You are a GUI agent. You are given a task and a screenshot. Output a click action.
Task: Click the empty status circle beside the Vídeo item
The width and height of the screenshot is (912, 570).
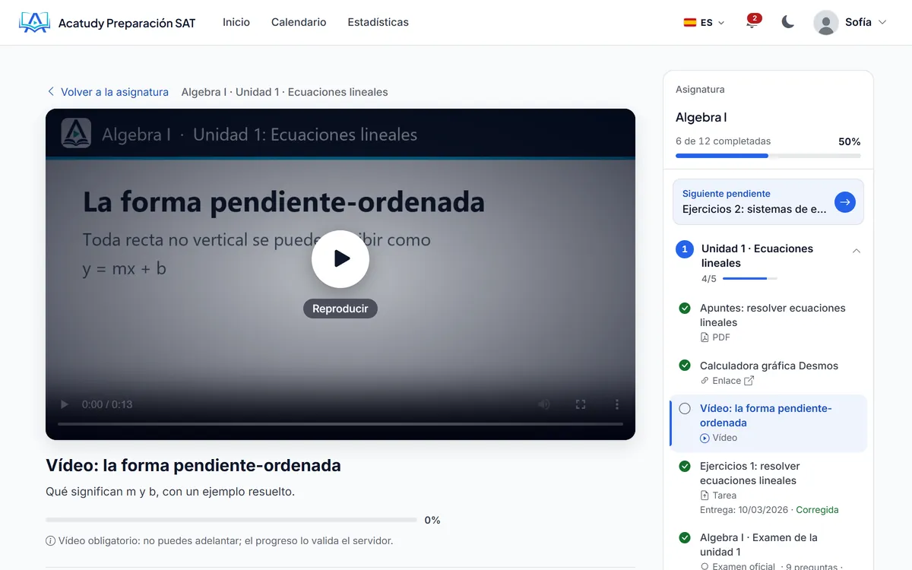click(x=685, y=409)
